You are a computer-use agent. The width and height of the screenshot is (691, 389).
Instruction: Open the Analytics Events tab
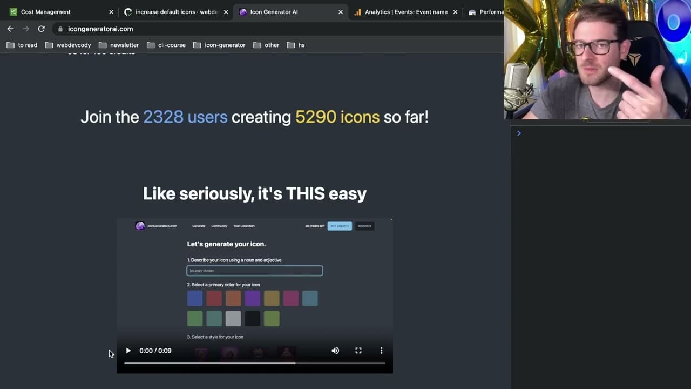(x=406, y=12)
